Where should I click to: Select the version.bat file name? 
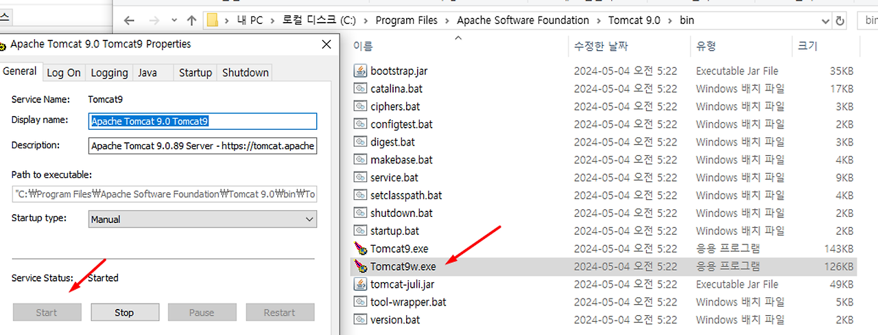click(x=395, y=319)
